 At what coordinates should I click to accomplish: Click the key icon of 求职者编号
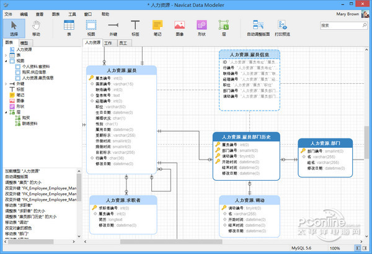(94, 207)
